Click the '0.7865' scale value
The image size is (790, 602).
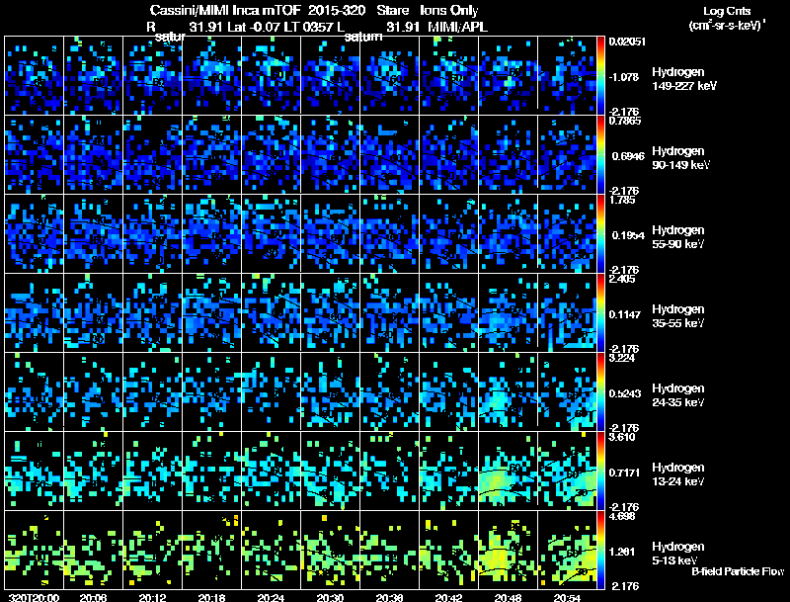point(625,121)
